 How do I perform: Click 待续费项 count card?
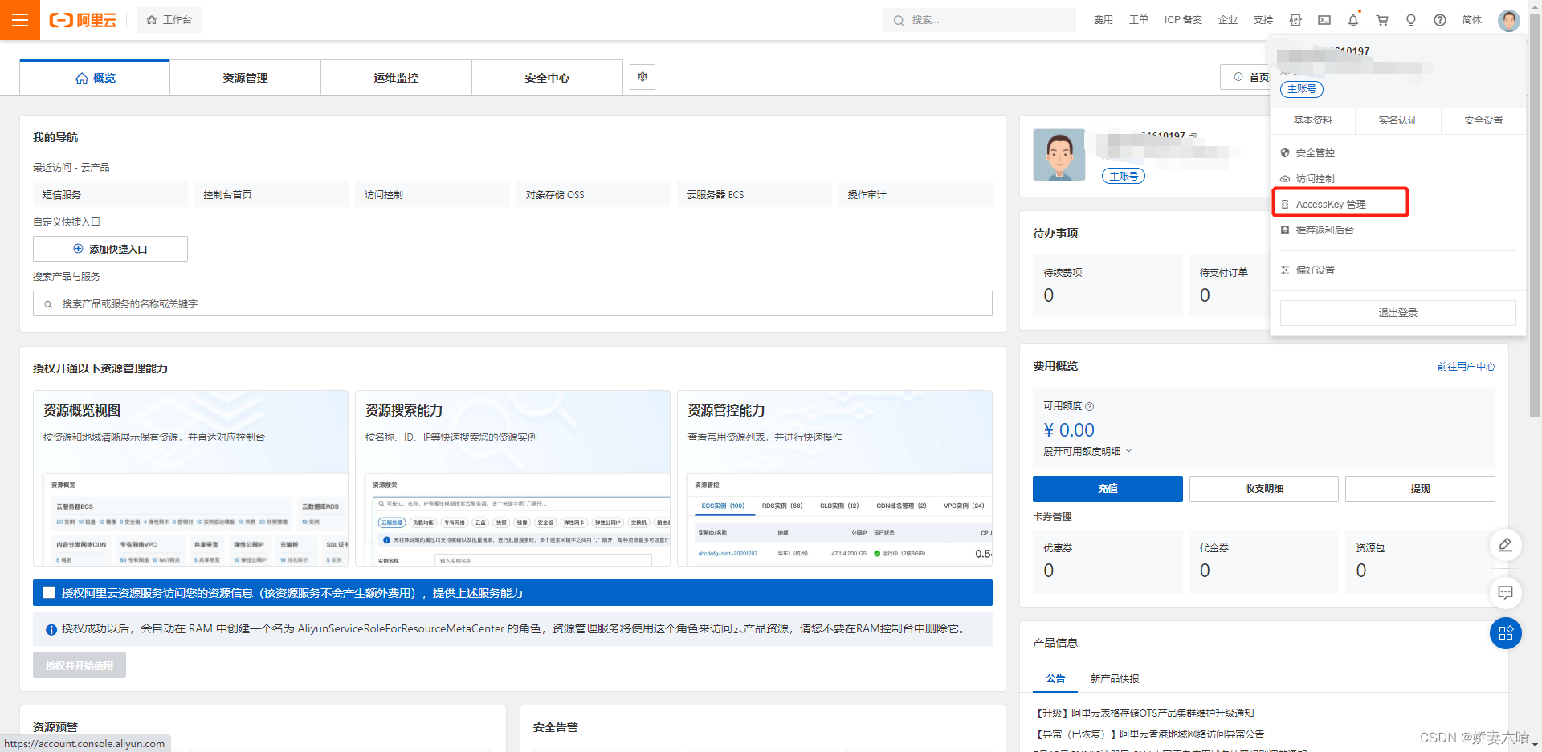click(x=1108, y=285)
